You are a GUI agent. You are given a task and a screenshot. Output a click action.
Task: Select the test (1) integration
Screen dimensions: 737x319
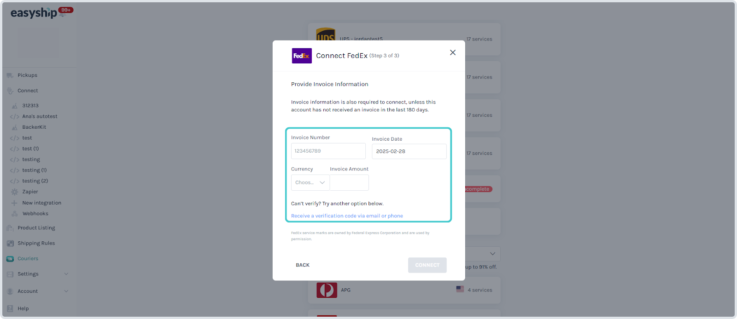(30, 149)
